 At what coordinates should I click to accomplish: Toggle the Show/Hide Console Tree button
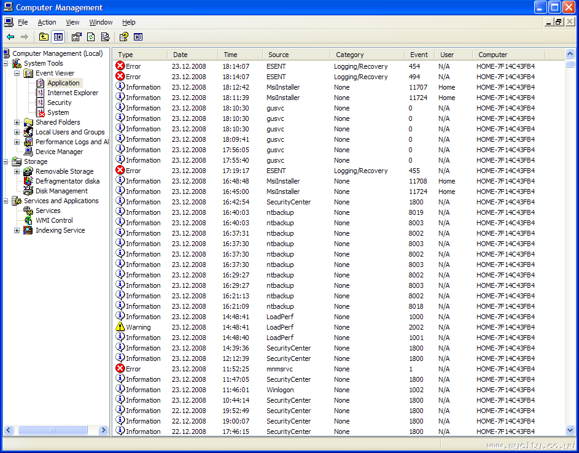point(58,37)
